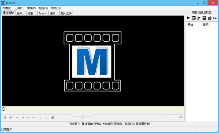This screenshot has height=133, width=219.
Task: Click the Movica title bar app icon
Action: (x=3, y=3)
